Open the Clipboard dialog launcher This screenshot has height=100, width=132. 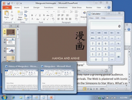[14, 23]
